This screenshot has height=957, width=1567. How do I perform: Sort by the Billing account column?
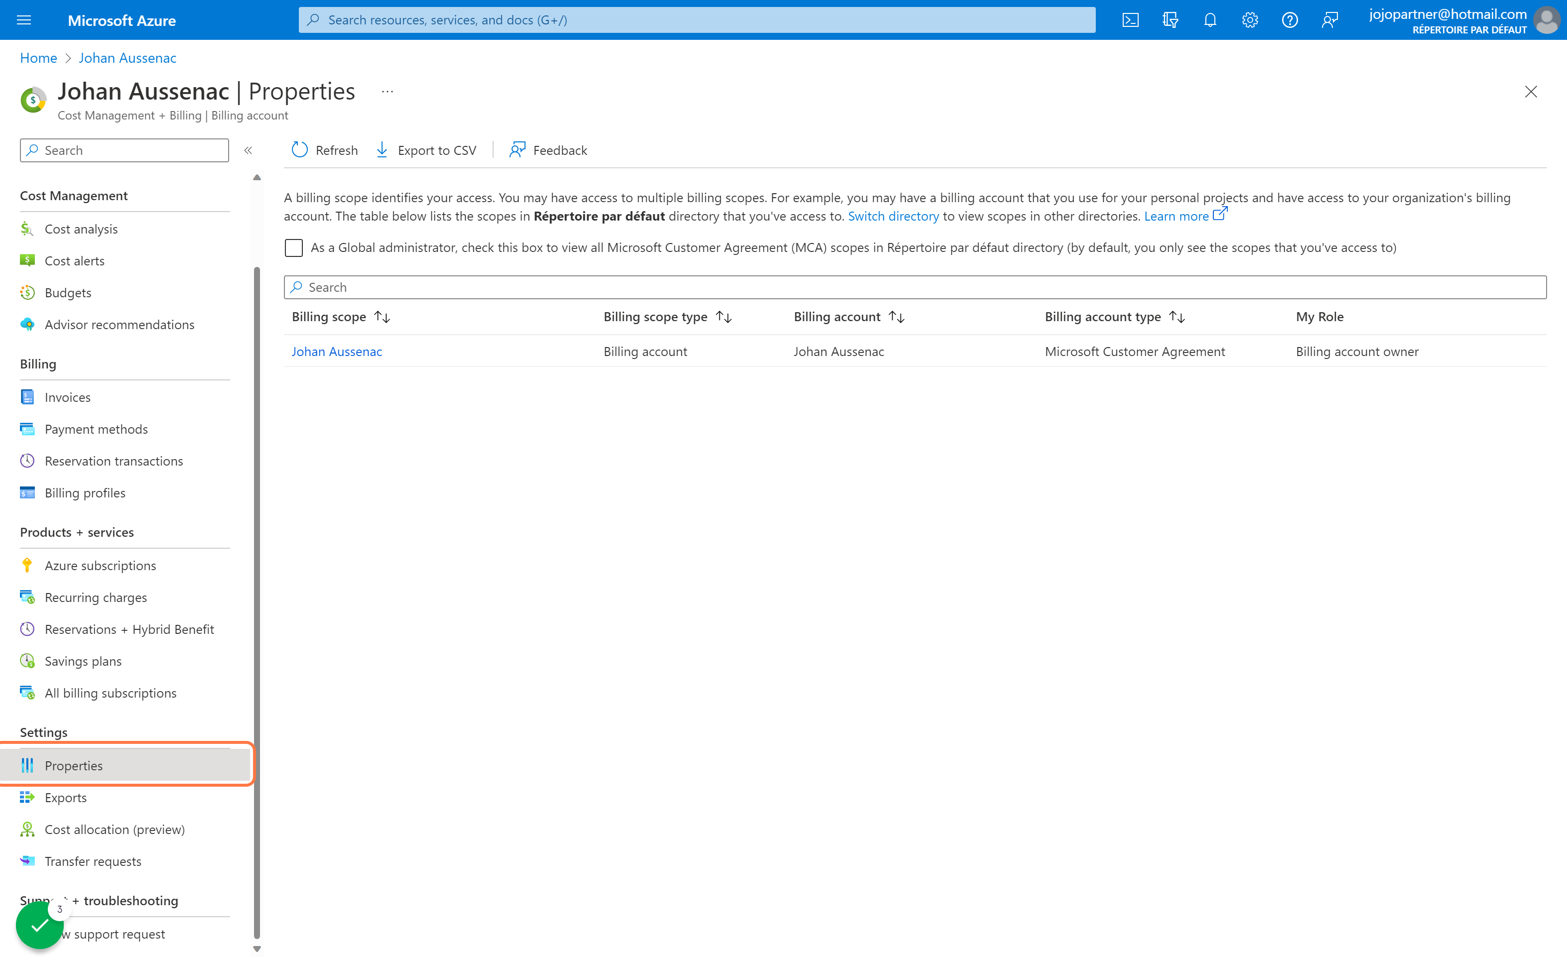pos(849,317)
